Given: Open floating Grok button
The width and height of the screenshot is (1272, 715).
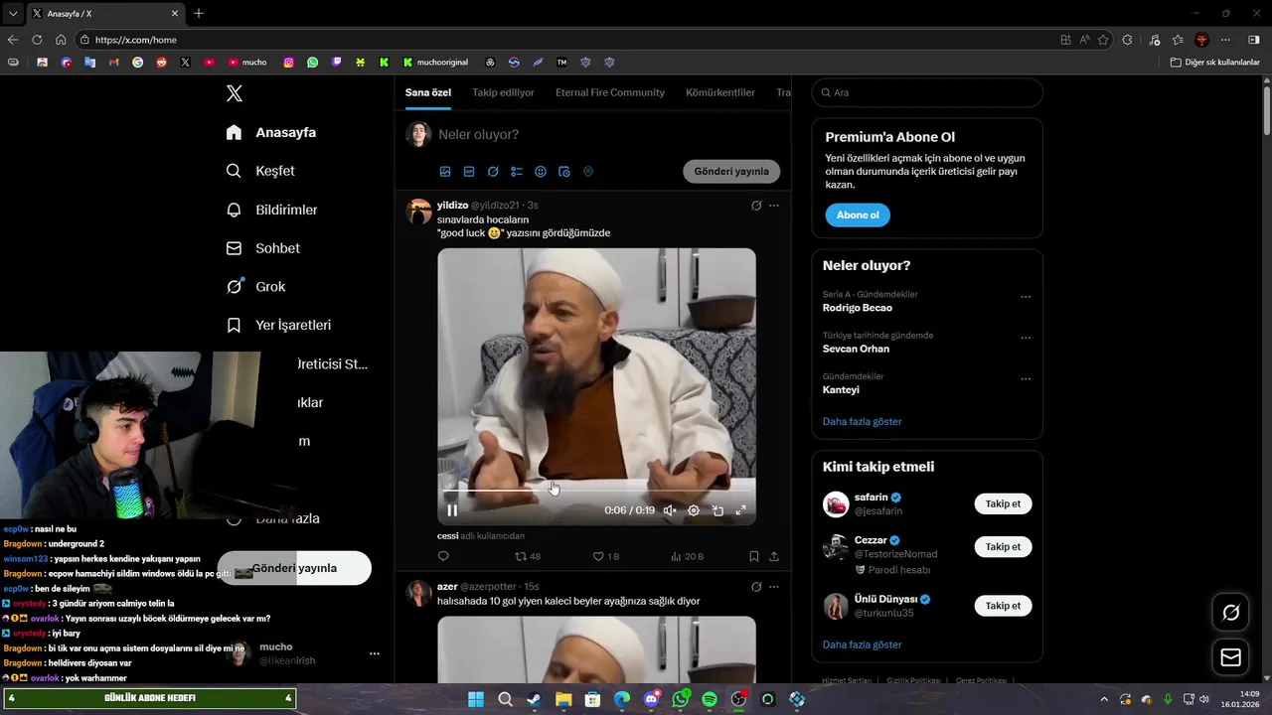Looking at the screenshot, I should pos(1230,612).
